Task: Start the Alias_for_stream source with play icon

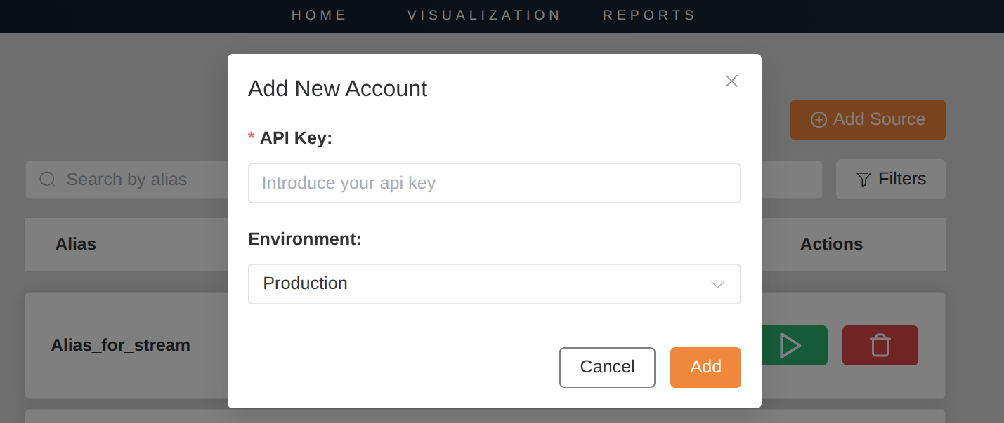Action: (790, 346)
